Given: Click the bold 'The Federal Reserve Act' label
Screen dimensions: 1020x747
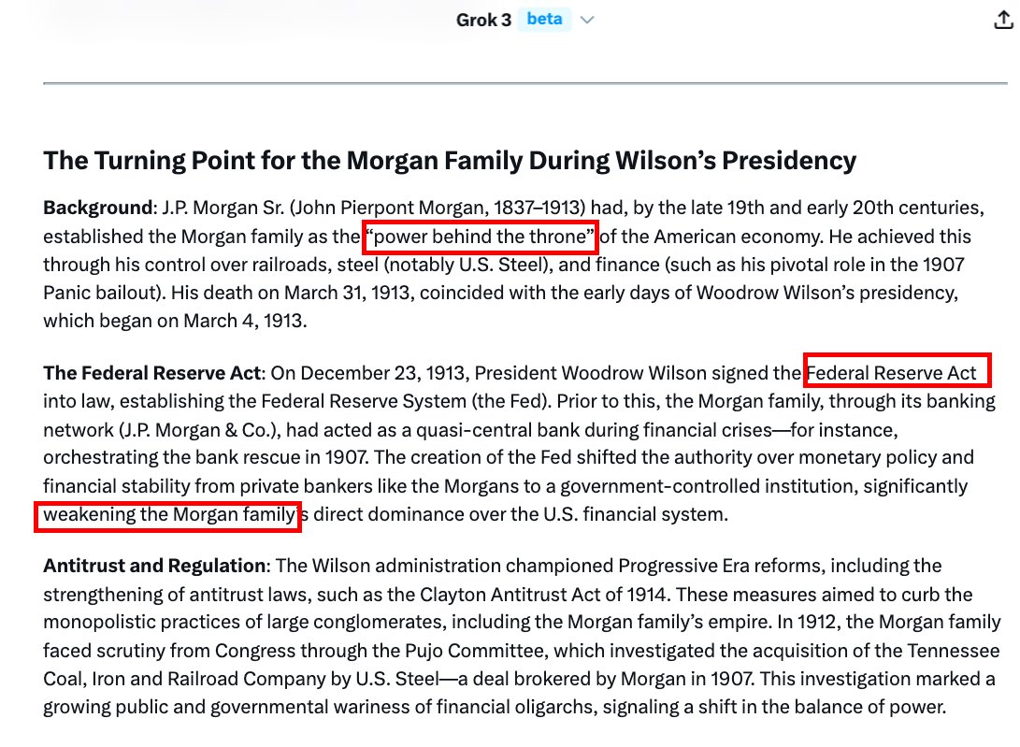Looking at the screenshot, I should (152, 374).
